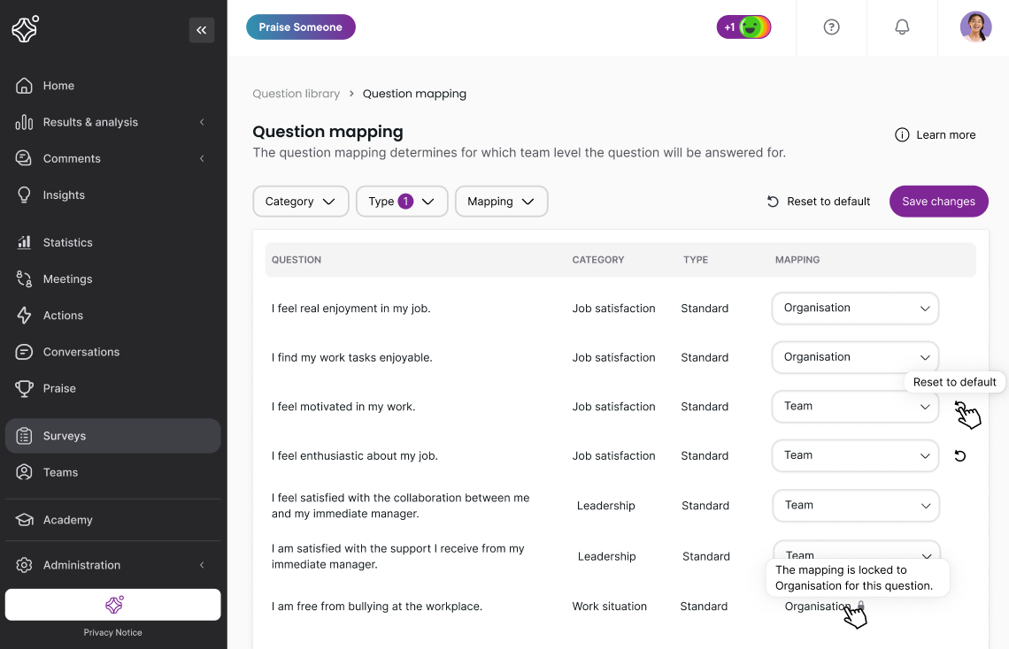Open the Praise trophy icon
This screenshot has width=1009, height=649.
point(24,387)
